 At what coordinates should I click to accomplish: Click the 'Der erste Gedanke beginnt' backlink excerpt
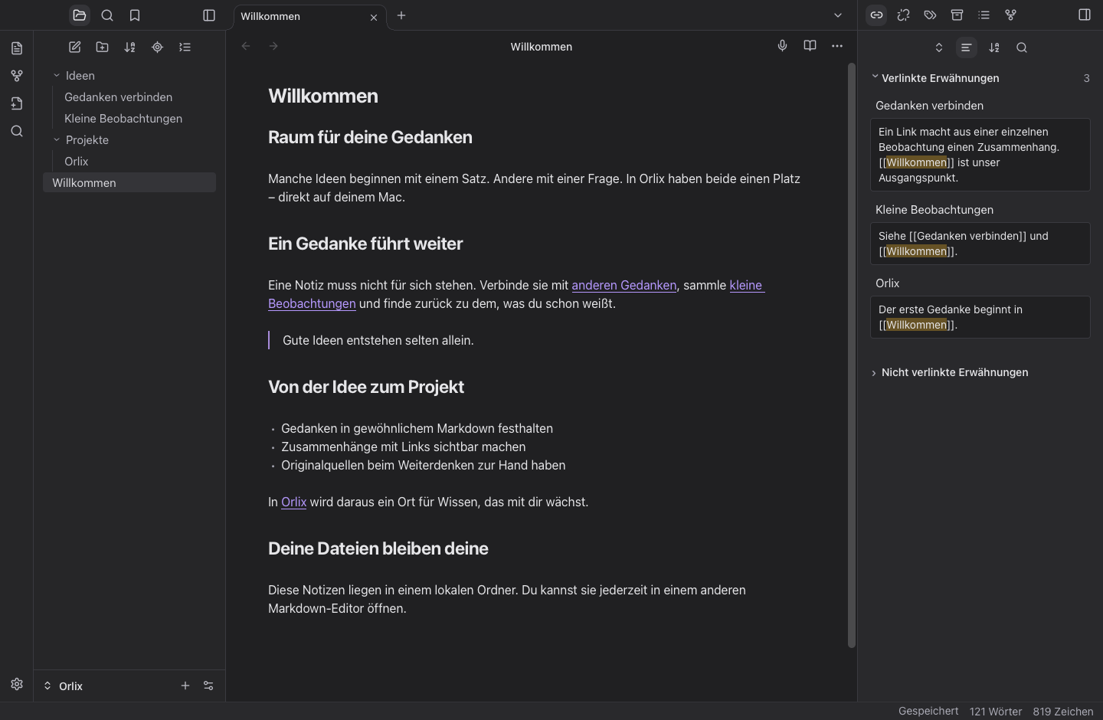980,317
